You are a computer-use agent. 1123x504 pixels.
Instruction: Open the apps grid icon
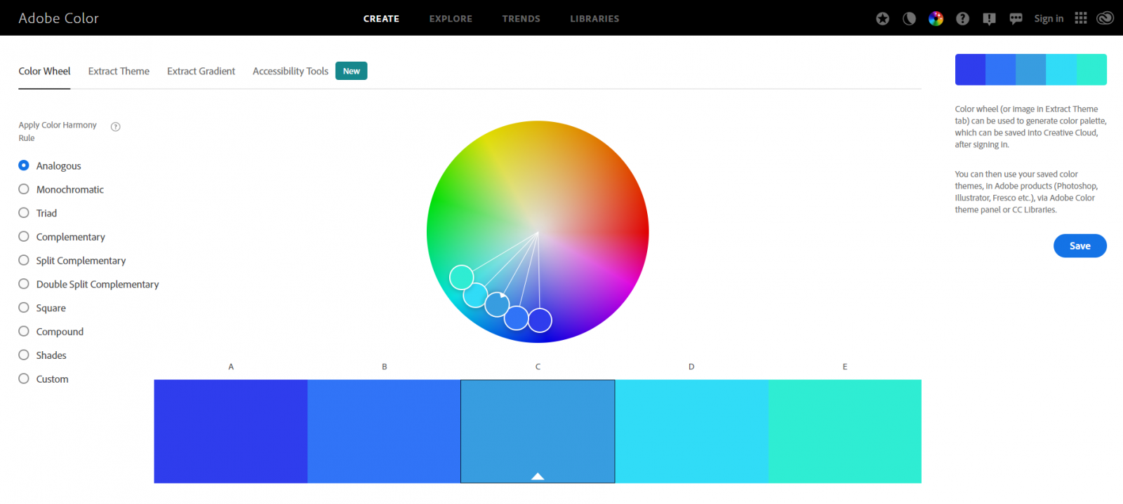tap(1081, 18)
